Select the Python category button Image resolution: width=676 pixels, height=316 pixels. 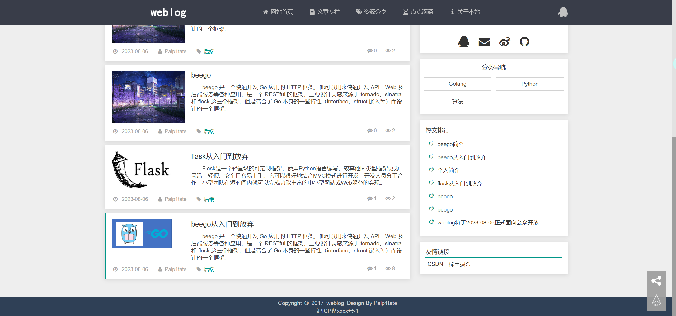(529, 84)
